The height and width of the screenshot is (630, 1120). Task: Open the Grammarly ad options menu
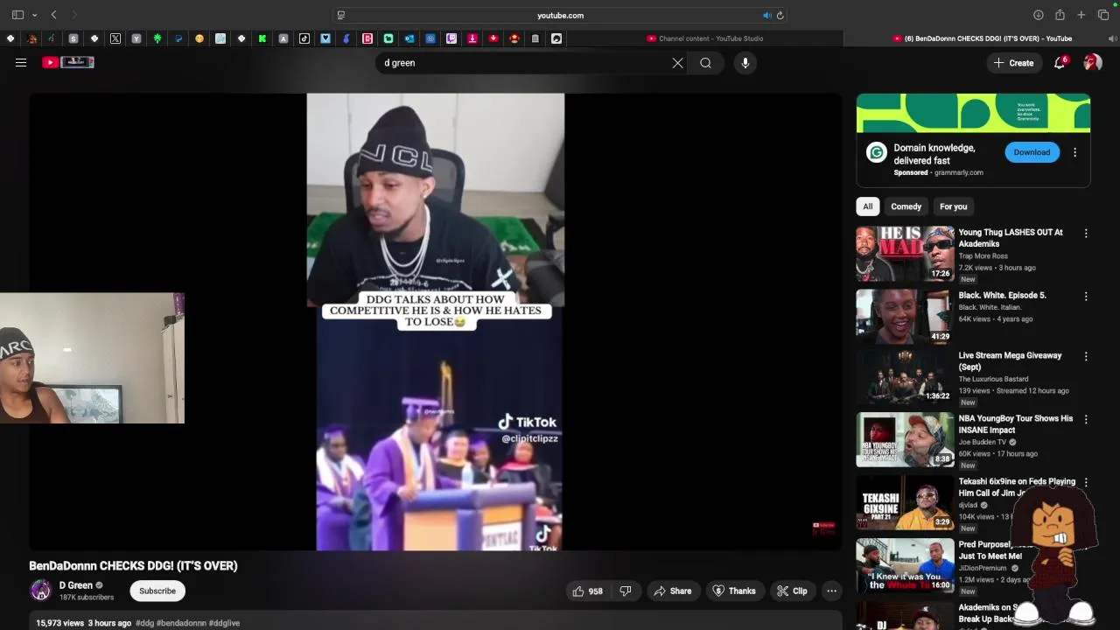click(1074, 152)
